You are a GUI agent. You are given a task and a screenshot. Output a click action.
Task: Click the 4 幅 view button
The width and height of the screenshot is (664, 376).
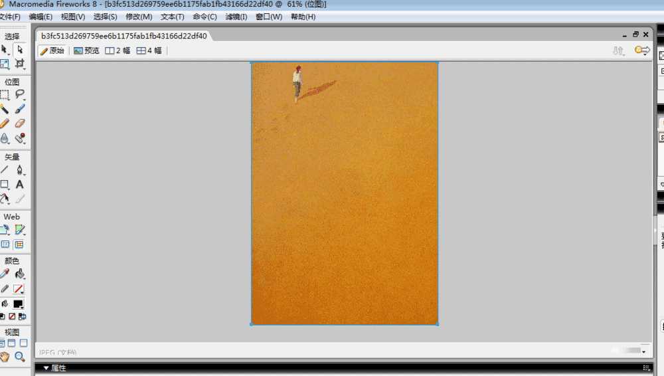pos(149,50)
